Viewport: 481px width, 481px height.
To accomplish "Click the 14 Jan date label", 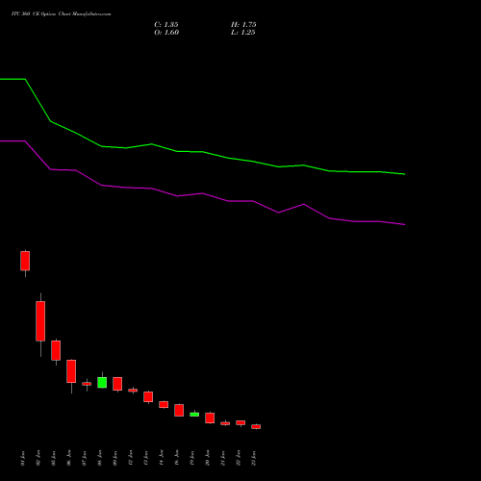I will (162, 458).
